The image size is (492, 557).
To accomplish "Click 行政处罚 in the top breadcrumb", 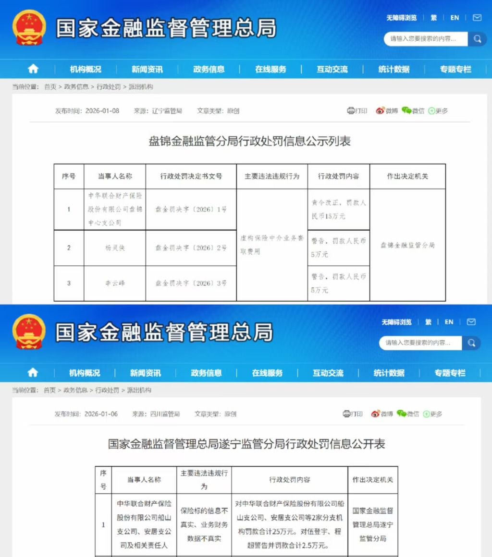I will click(109, 87).
